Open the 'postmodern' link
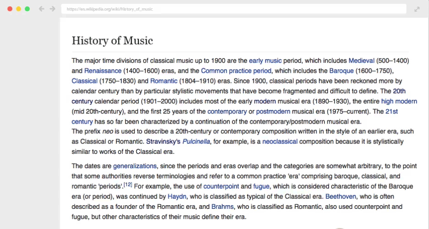The height and width of the screenshot is (229, 429). [x=273, y=111]
